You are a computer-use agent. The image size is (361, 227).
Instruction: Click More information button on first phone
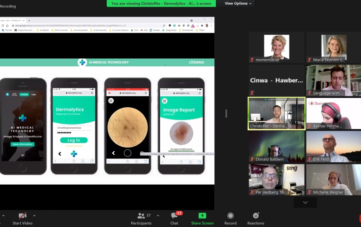coord(23,144)
